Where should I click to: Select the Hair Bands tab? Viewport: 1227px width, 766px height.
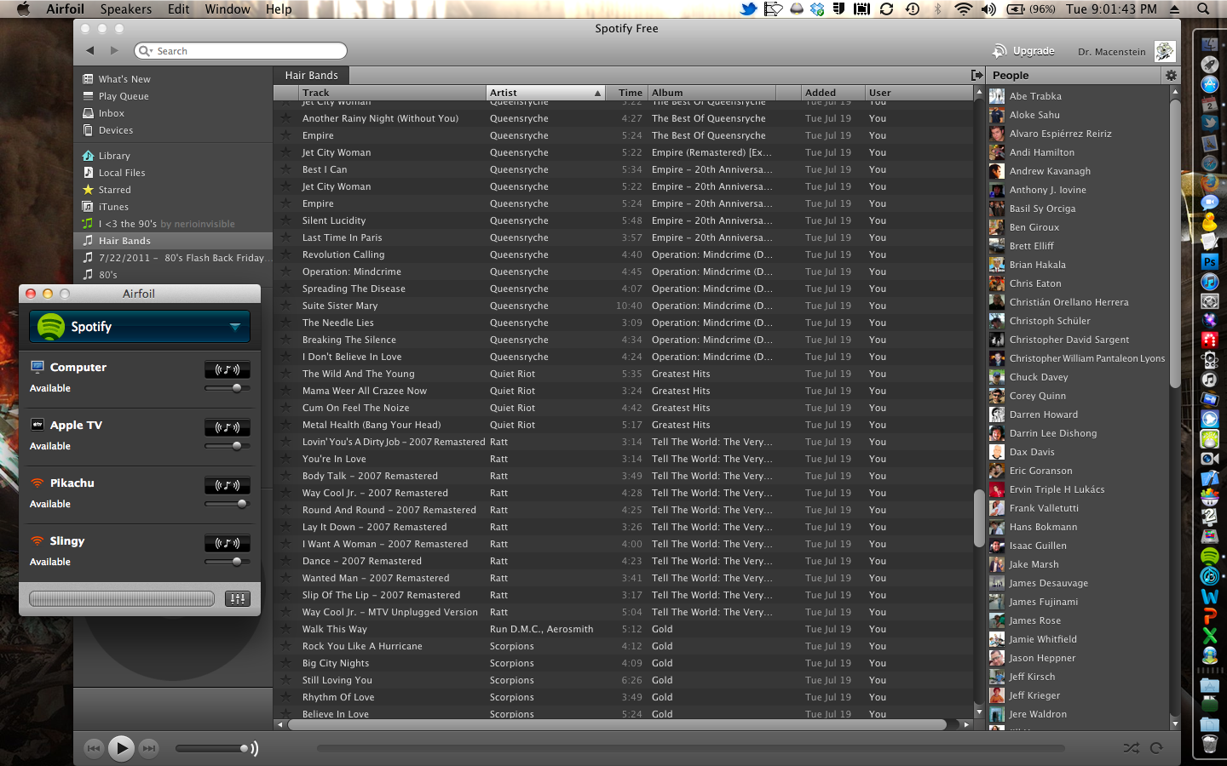[312, 76]
